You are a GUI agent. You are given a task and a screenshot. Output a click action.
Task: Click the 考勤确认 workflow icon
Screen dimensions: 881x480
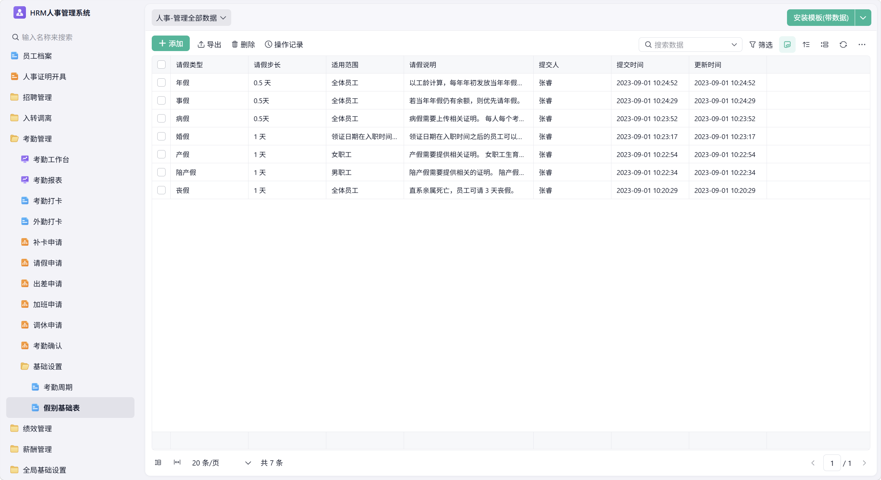(25, 345)
